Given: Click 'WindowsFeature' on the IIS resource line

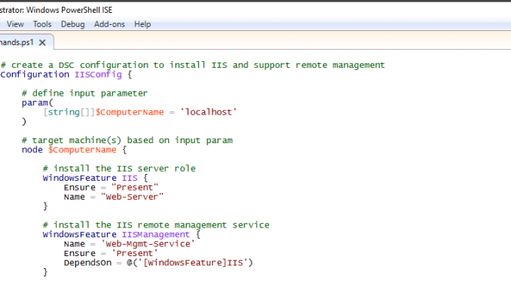Looking at the screenshot, I should pyautogui.click(x=80, y=178).
